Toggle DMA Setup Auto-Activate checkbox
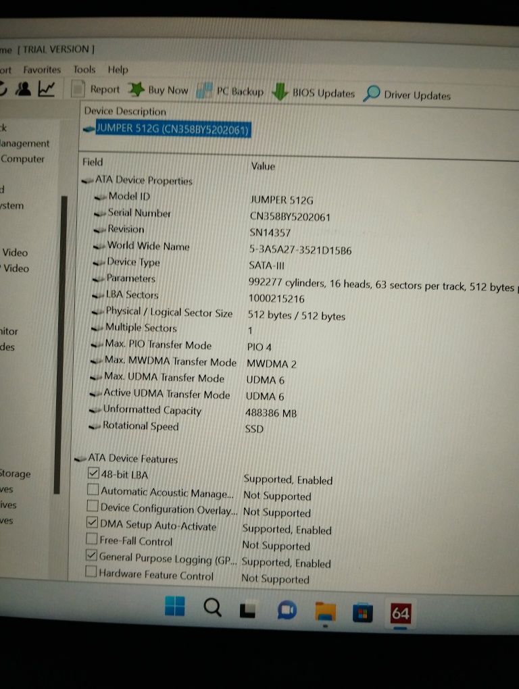This screenshot has height=689, width=519. click(92, 522)
